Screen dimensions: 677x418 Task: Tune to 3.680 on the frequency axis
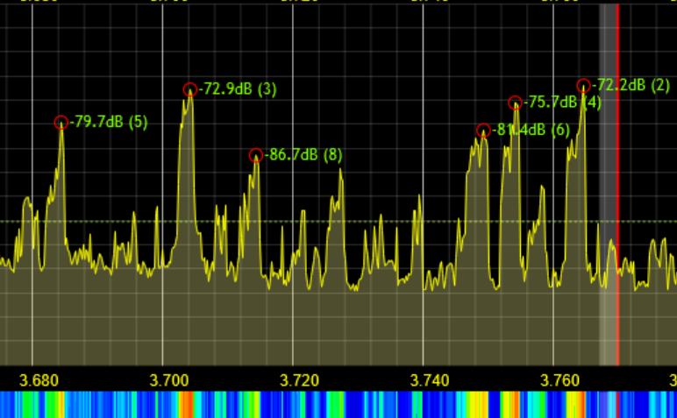tap(39, 380)
